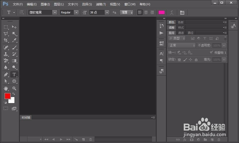The width and height of the screenshot is (239, 143).
Task: Center align text
Action: point(146,12)
